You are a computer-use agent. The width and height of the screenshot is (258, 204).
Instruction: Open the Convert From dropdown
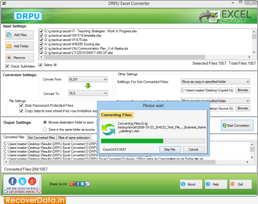pyautogui.click(x=88, y=79)
